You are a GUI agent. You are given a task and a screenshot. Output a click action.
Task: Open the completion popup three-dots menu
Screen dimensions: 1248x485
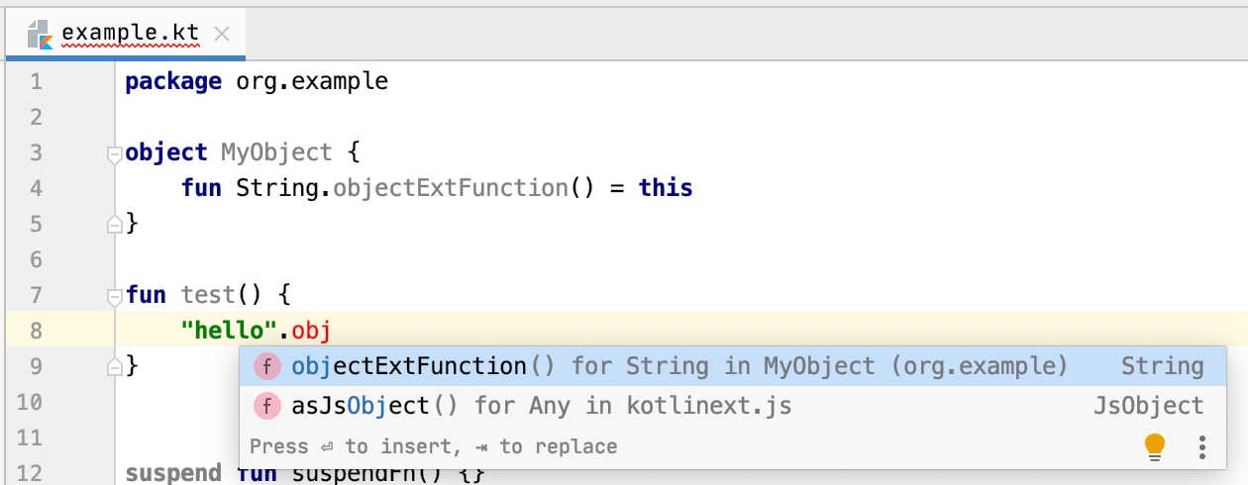(x=1202, y=446)
